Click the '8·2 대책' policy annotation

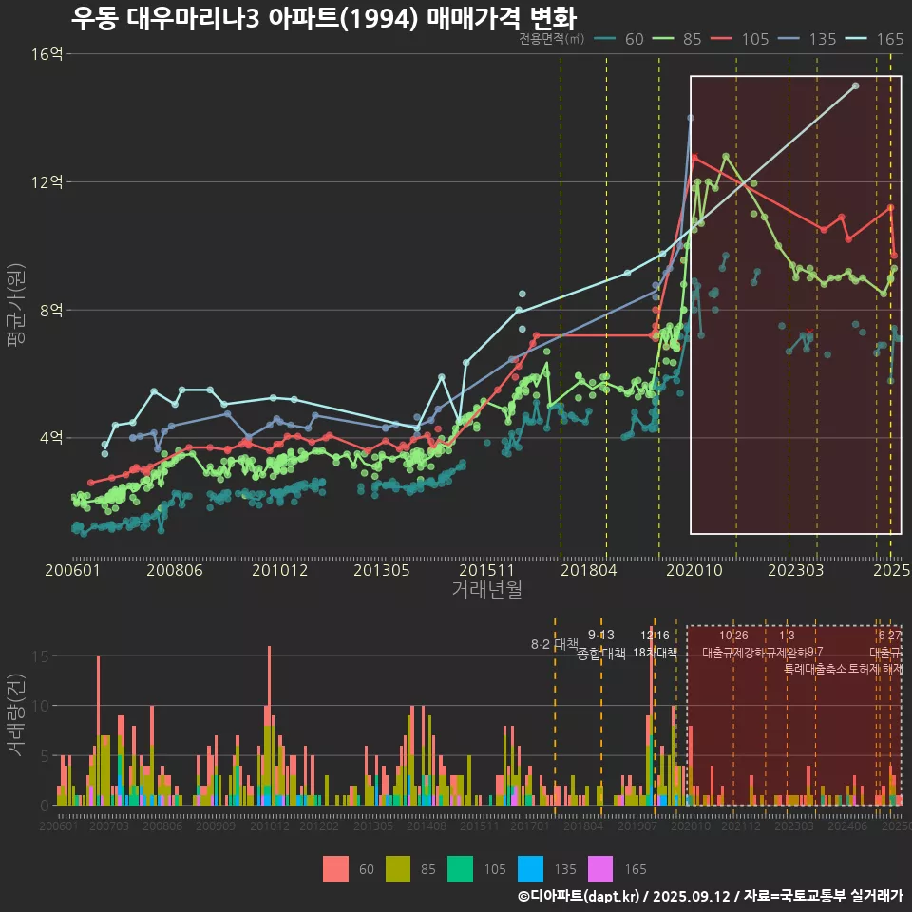point(554,644)
